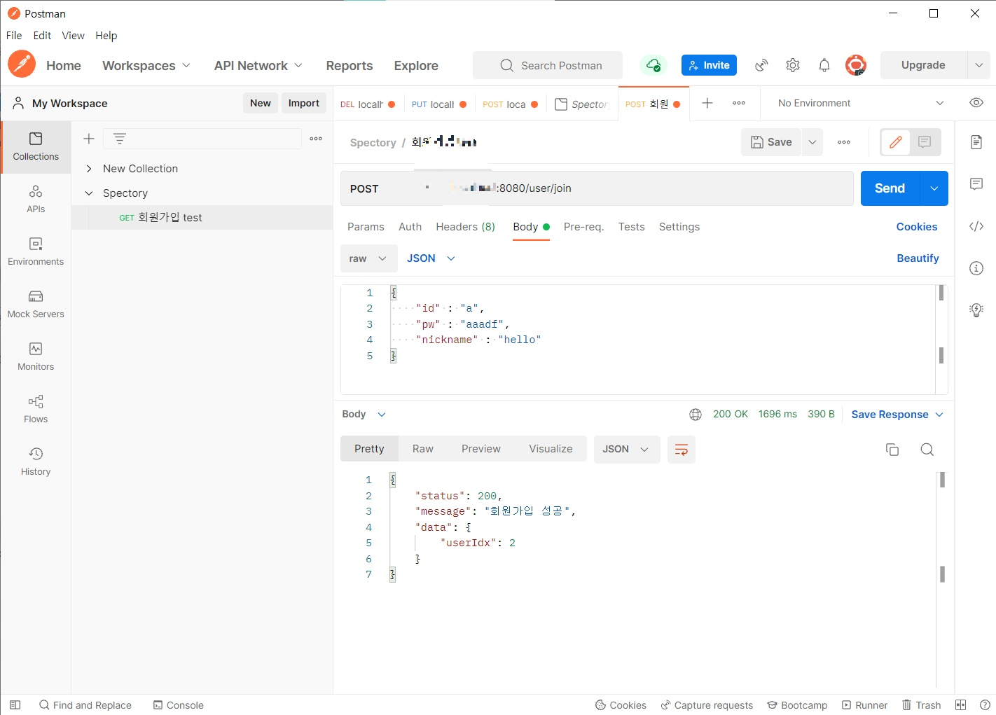The image size is (996, 715).
Task: Open the request body JSON format dropdown
Action: [431, 258]
